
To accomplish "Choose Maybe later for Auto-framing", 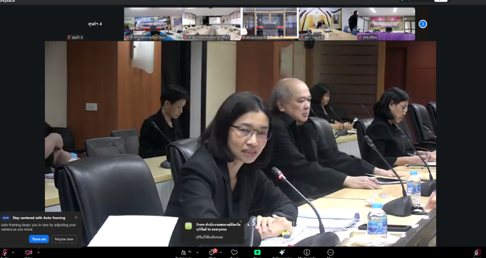I will coord(64,239).
